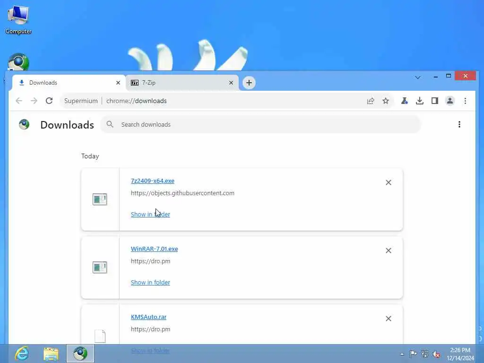Remove 7z2409-x64.exe from the list
The height and width of the screenshot is (363, 484).
pos(389,182)
